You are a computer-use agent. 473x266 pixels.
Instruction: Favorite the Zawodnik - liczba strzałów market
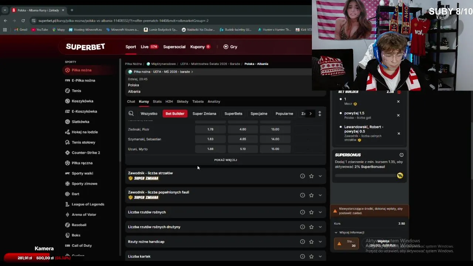(311, 176)
